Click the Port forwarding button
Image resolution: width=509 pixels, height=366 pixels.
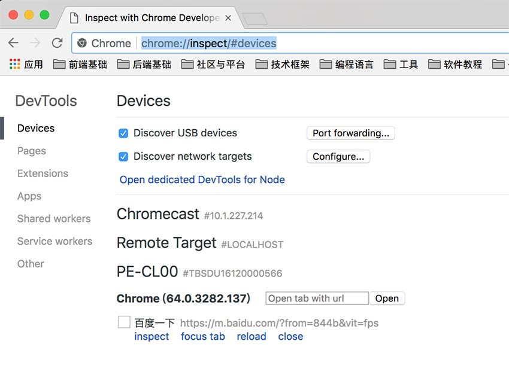[x=350, y=133]
